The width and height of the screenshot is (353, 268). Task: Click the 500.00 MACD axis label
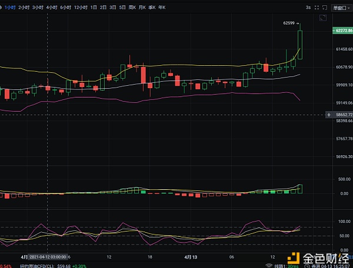click(344, 179)
